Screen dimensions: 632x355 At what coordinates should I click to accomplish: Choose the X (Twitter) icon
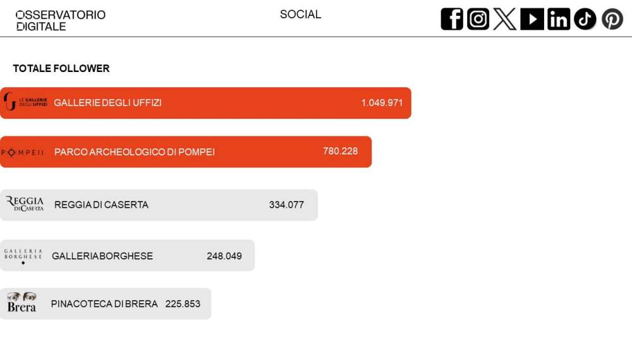tap(504, 19)
